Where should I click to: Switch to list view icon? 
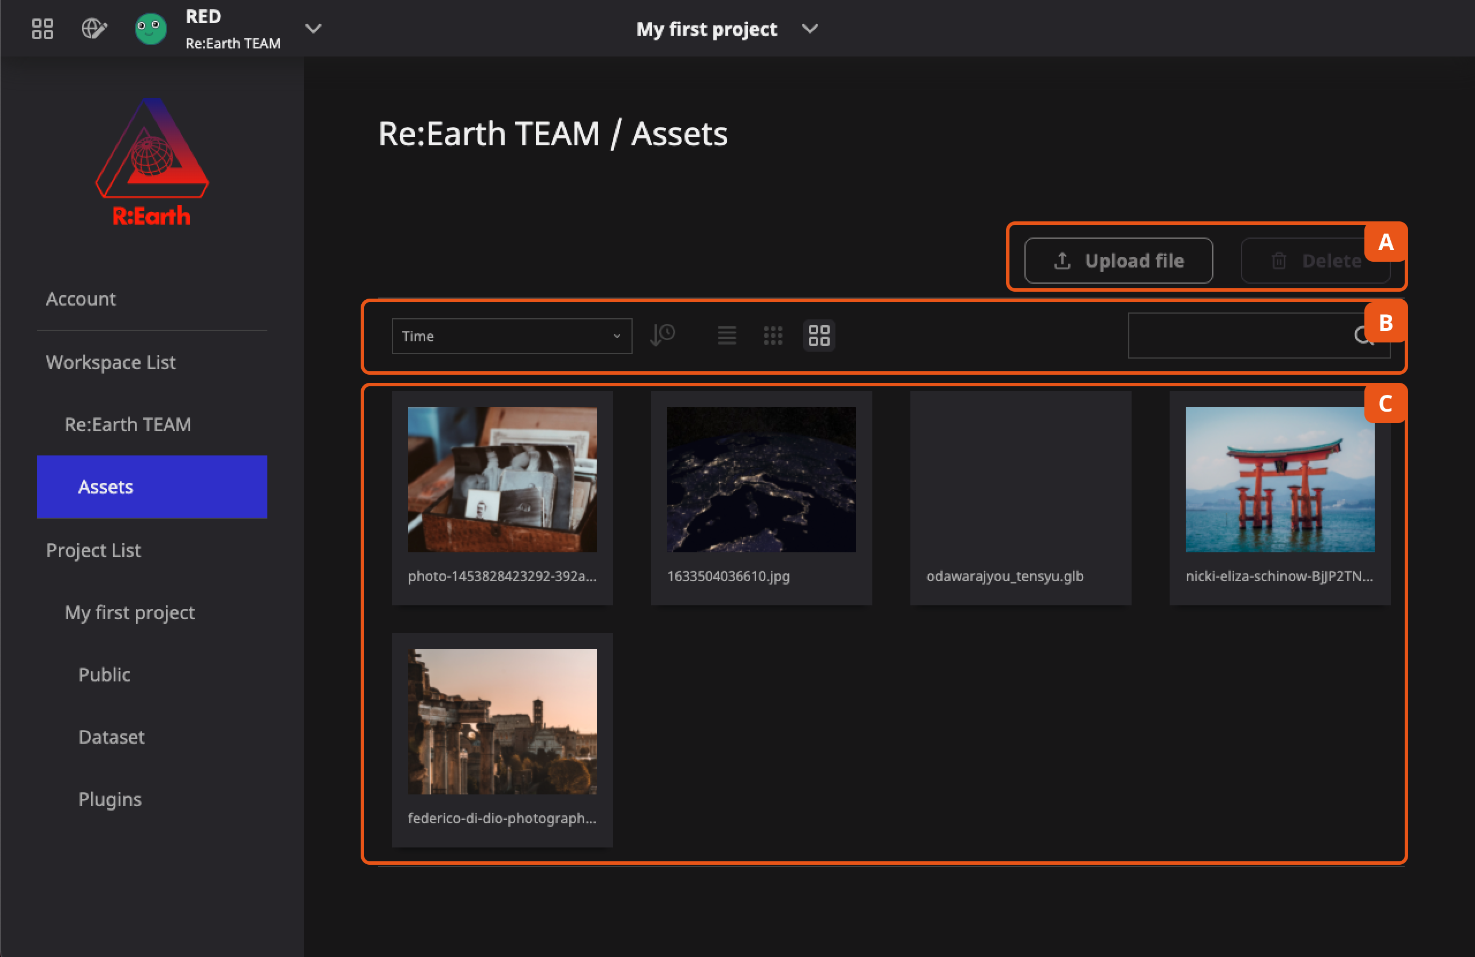pyautogui.click(x=727, y=336)
